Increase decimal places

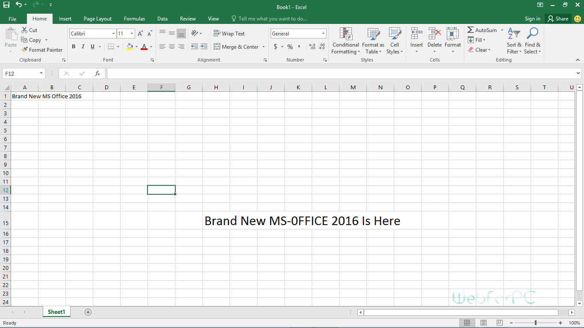tap(312, 47)
